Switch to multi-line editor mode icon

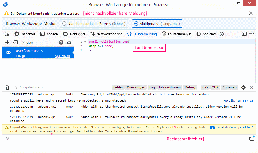pyautogui.click(x=252, y=138)
